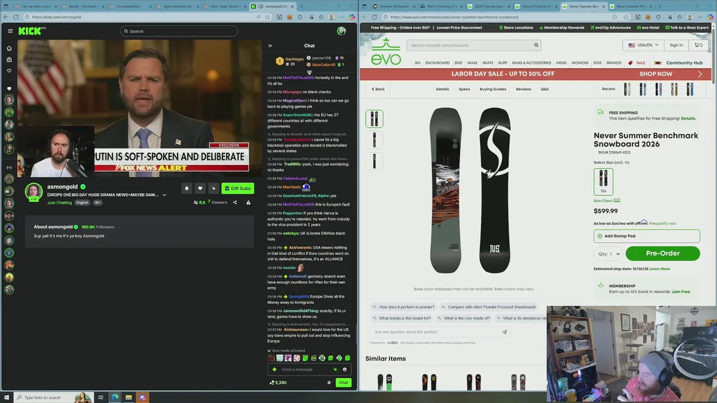This screenshot has width=717, height=403.
Task: Open the evo shopping cart
Action: tap(699, 45)
